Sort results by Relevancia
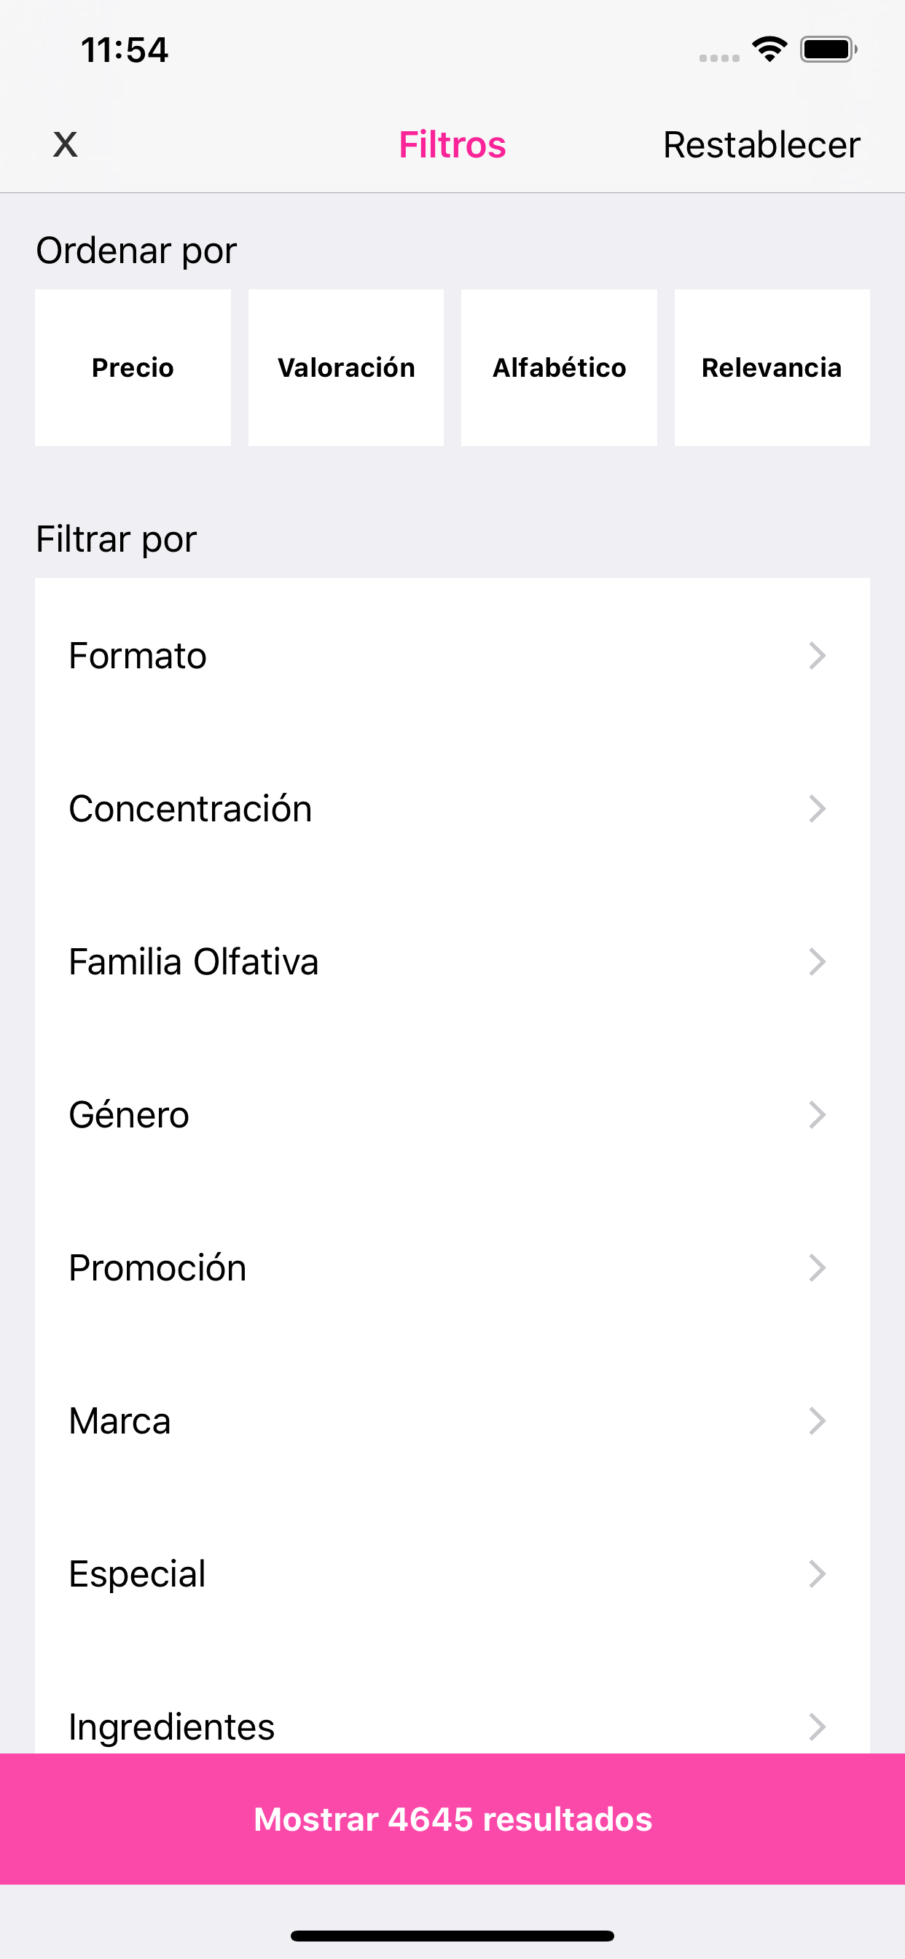This screenshot has width=905, height=1959. pos(772,367)
